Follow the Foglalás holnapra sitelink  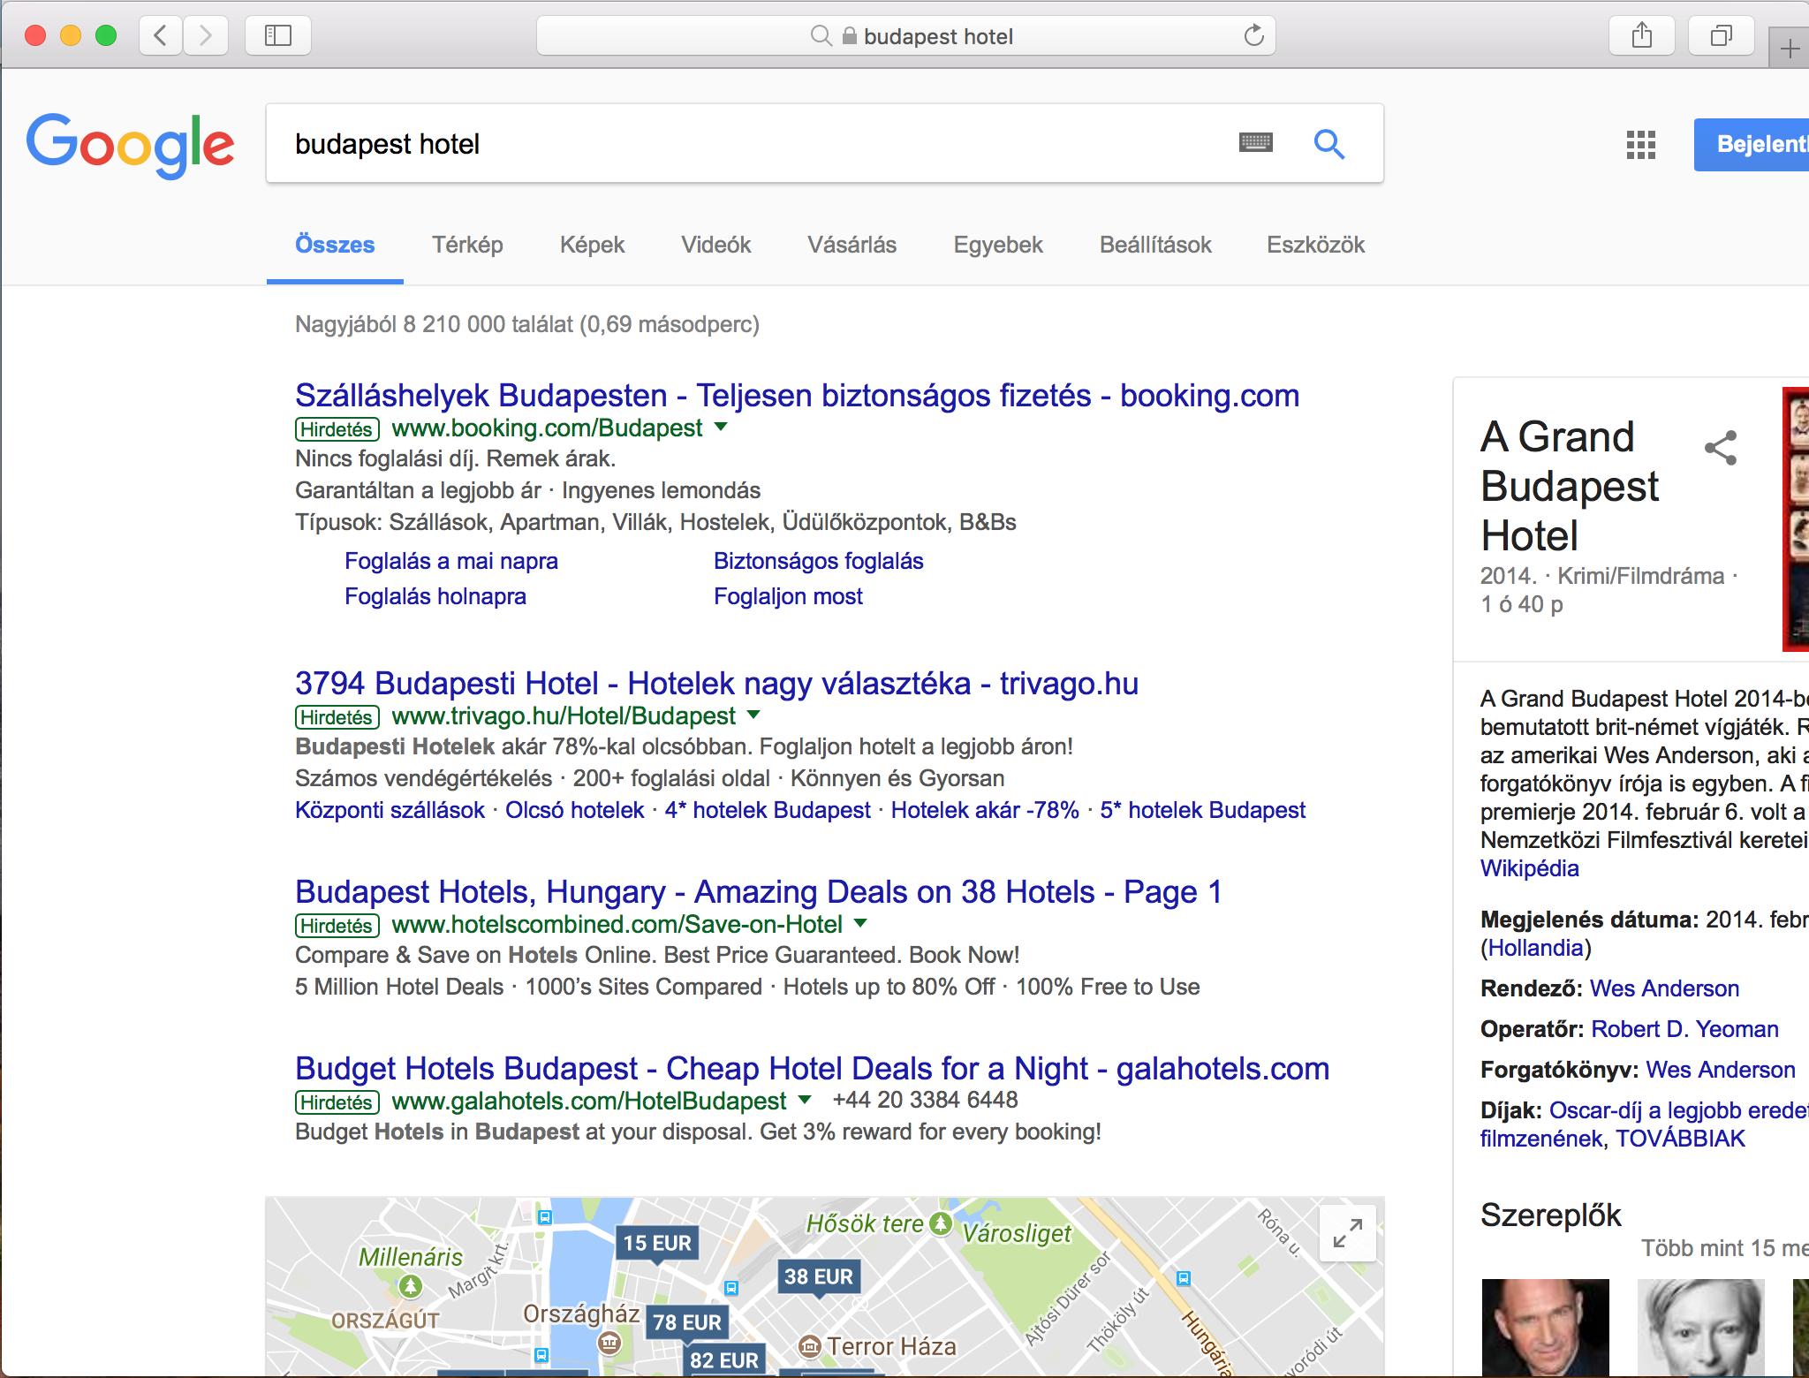[435, 596]
